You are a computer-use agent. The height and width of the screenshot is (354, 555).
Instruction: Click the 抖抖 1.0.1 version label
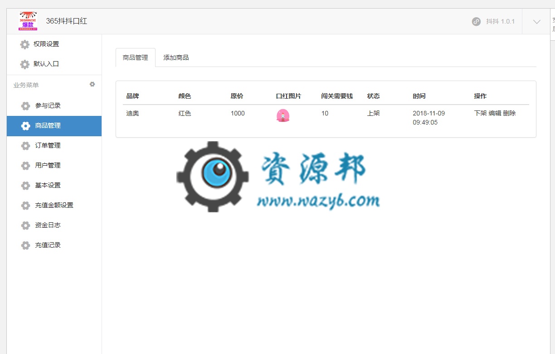click(x=501, y=21)
